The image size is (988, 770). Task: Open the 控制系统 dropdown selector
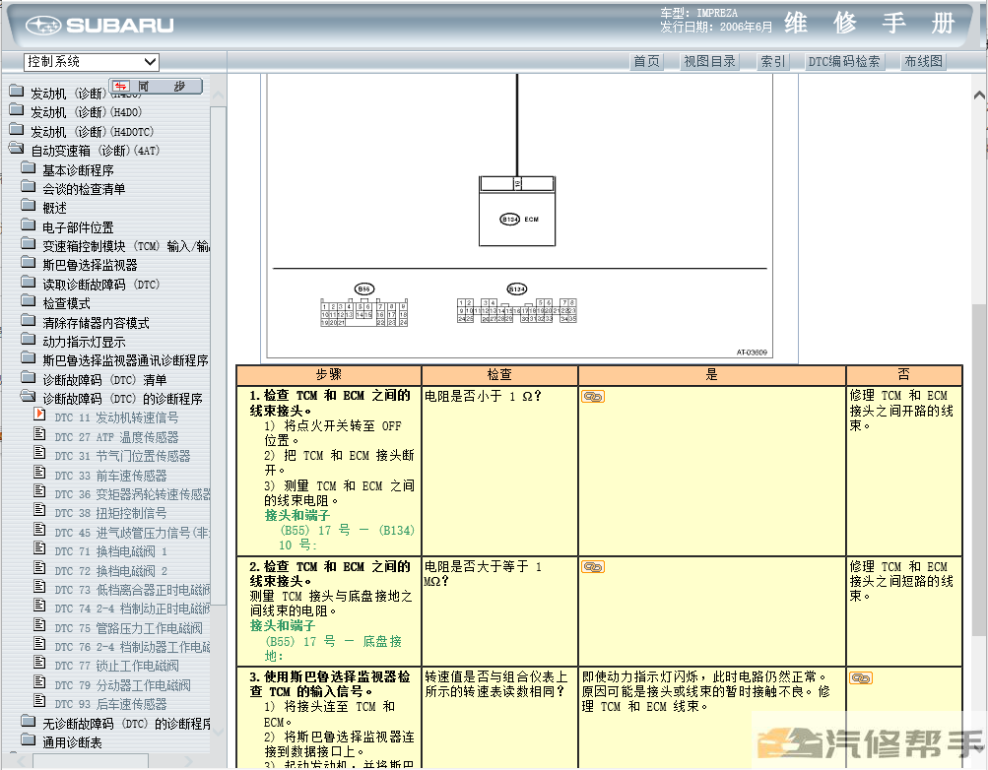92,62
